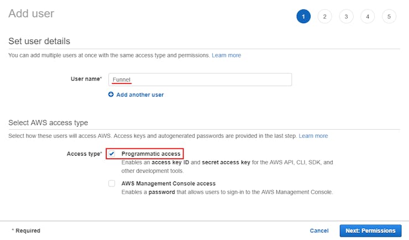Click step 2 circle indicator
This screenshot has height=240, width=409.
click(x=324, y=17)
